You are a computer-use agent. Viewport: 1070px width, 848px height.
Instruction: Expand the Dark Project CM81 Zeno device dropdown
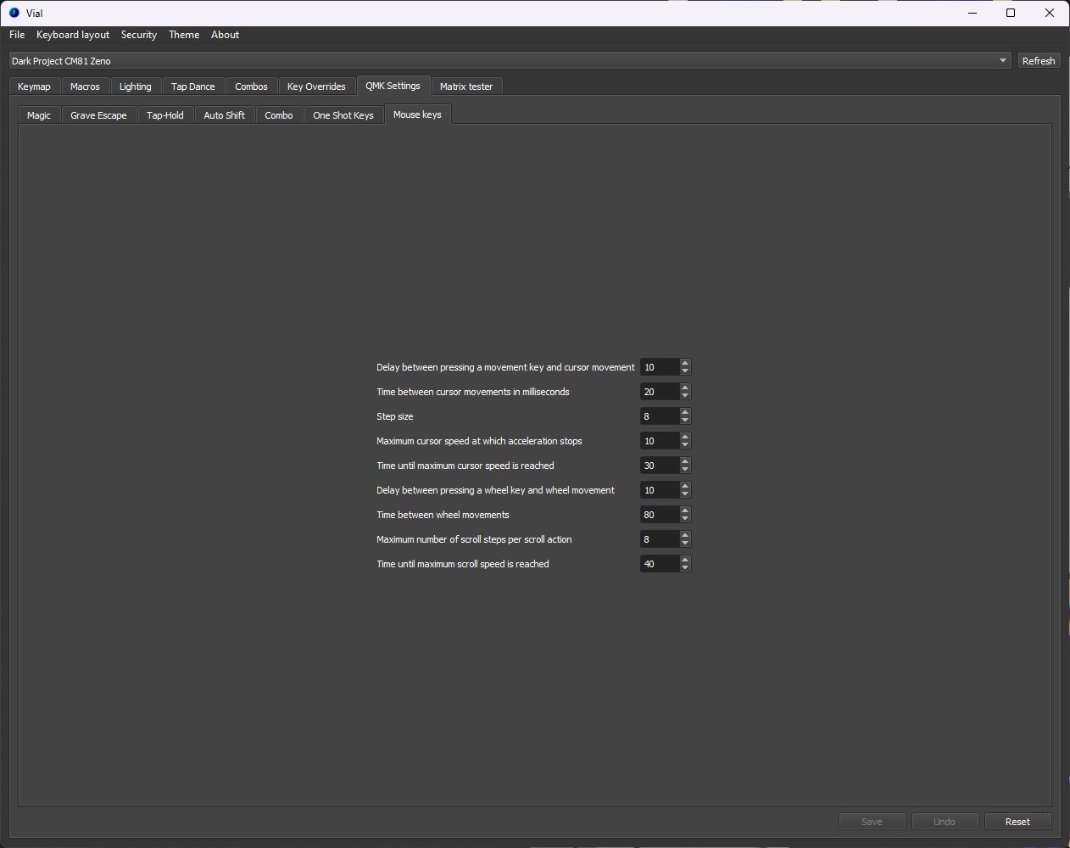click(x=510, y=61)
